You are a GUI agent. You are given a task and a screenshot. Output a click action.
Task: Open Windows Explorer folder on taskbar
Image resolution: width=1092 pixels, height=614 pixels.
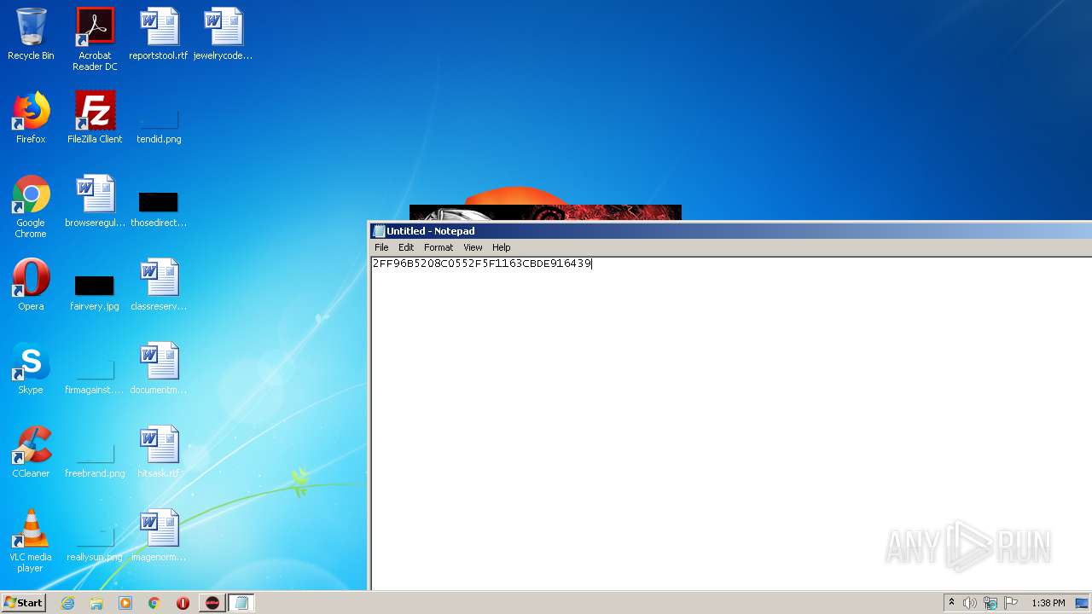coord(96,603)
